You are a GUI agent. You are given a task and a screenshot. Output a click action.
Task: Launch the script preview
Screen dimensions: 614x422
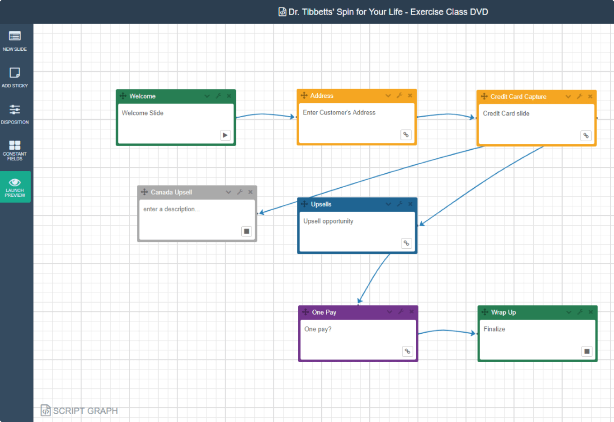(x=15, y=187)
